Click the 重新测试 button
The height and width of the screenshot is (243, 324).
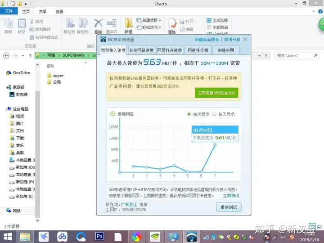pyautogui.click(x=229, y=207)
